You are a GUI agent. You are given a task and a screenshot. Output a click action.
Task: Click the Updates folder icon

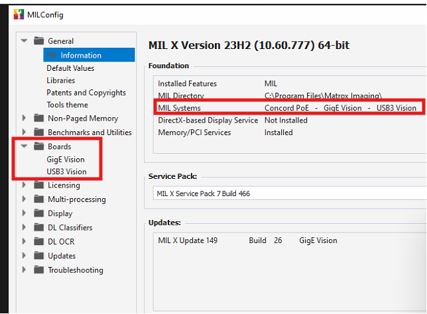pos(38,256)
